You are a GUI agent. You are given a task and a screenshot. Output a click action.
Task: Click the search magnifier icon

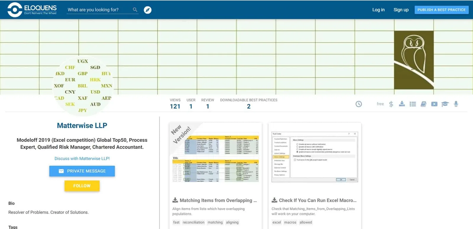click(x=135, y=10)
